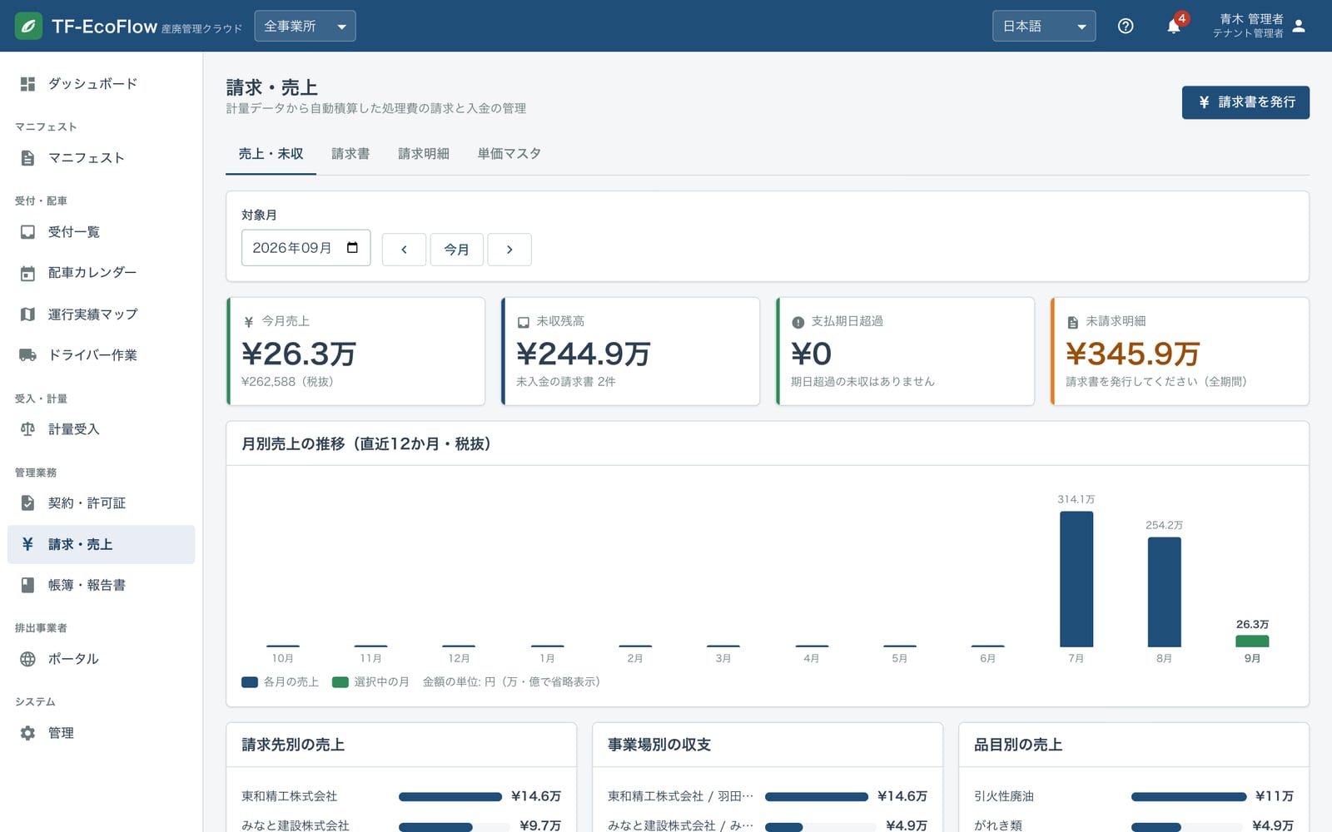Go to previous month with left chevron
This screenshot has width=1332, height=832.
[x=404, y=250]
